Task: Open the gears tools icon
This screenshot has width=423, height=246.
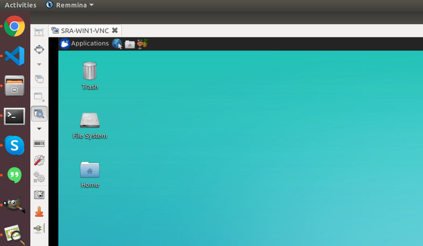Action: [x=39, y=177]
